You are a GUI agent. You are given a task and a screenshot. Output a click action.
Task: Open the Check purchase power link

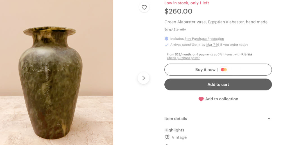coord(183,58)
